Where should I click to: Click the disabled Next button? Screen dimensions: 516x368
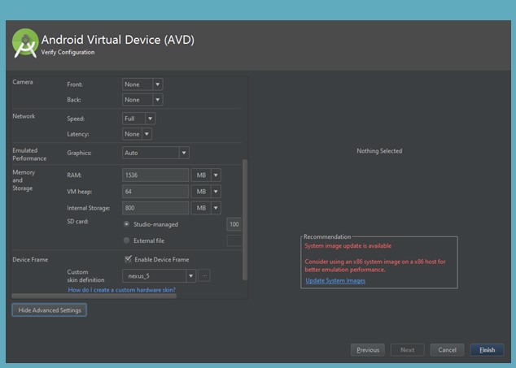(408, 350)
